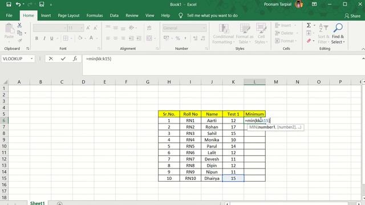This screenshot has height=205, width=365.
Task: Toggle Underline formatting button
Action: tap(52, 38)
